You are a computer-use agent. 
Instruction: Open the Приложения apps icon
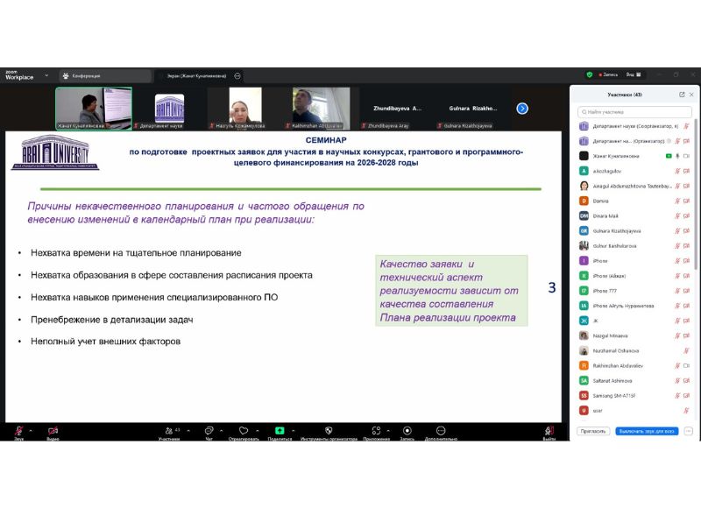coord(375,430)
